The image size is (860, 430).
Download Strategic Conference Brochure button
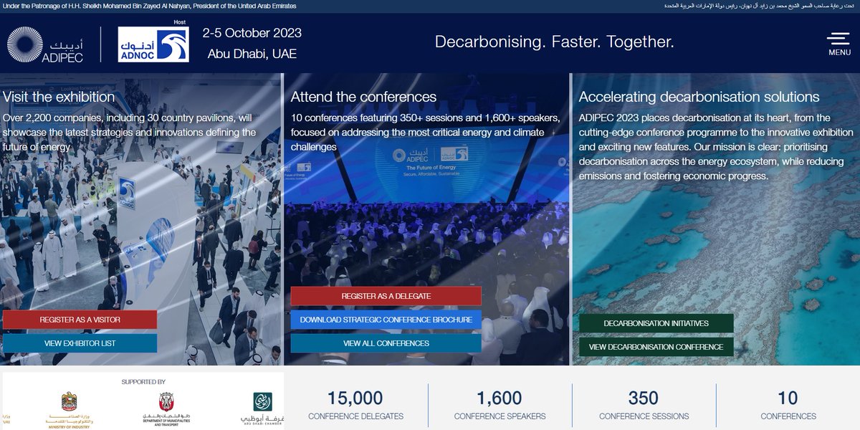click(386, 320)
